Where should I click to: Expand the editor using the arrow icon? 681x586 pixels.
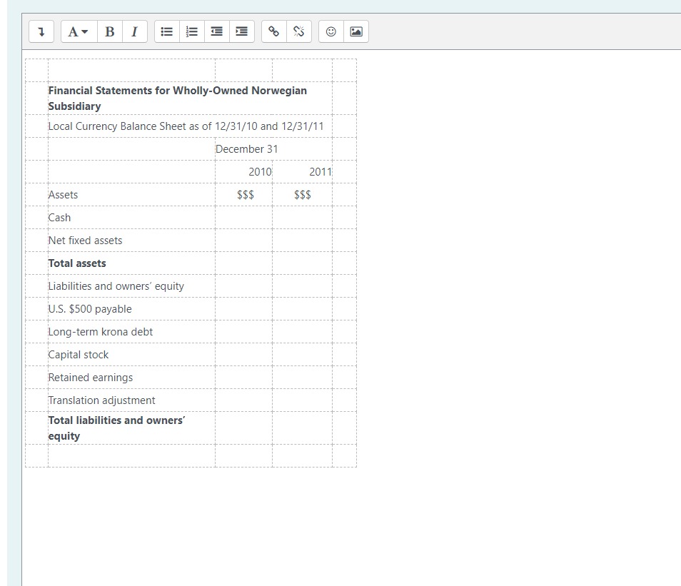pyautogui.click(x=41, y=31)
